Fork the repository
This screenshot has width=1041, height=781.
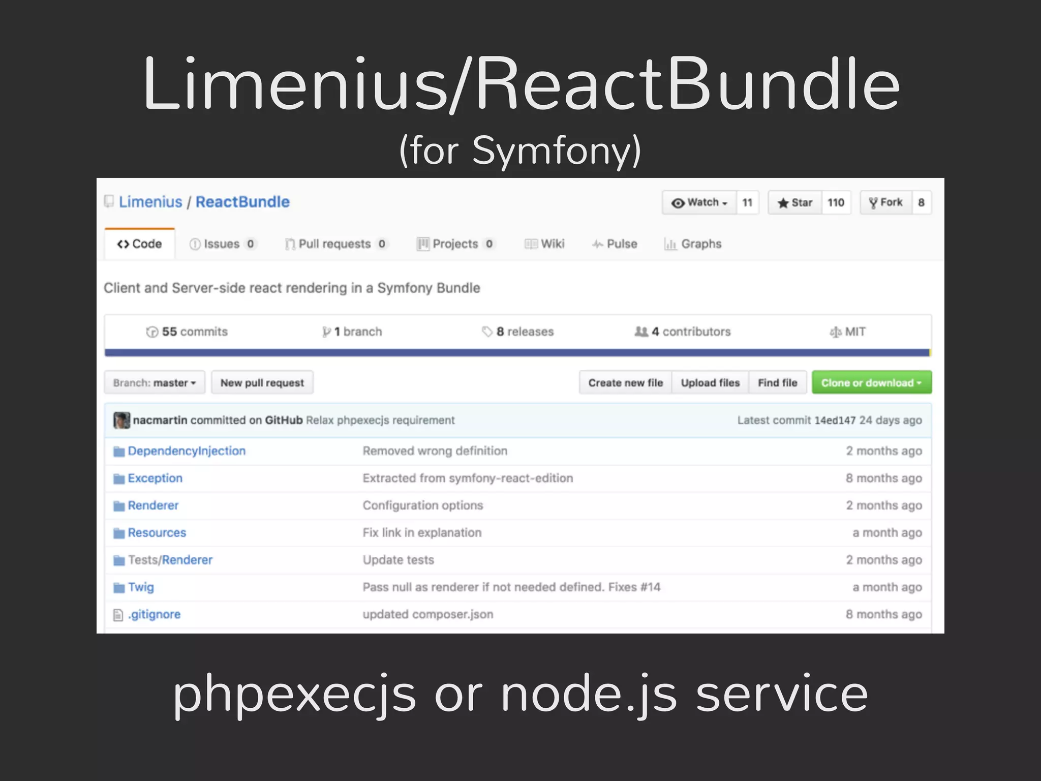(x=886, y=202)
